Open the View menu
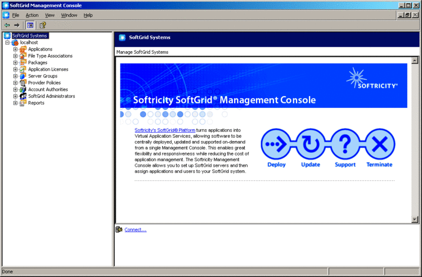 [50, 15]
